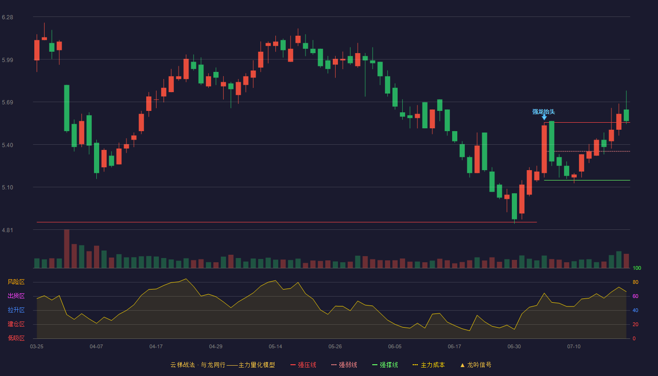658x376 pixels.
Task: Click the red 20 indicator scale value
Action: pyautogui.click(x=635, y=325)
